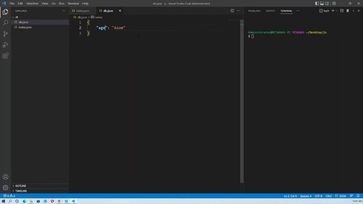Select db.json in the Explorer tree
Image resolution: width=363 pixels, height=204 pixels.
[40, 22]
